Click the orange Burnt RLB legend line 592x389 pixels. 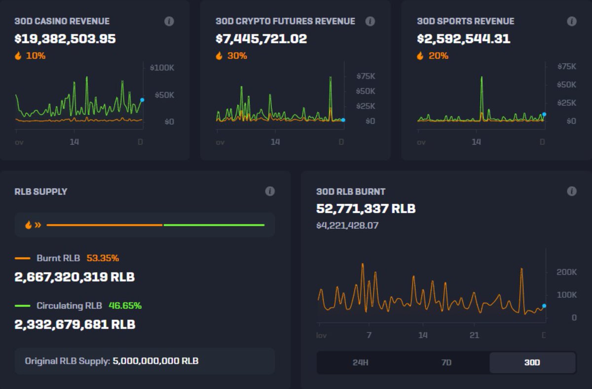[23, 258]
